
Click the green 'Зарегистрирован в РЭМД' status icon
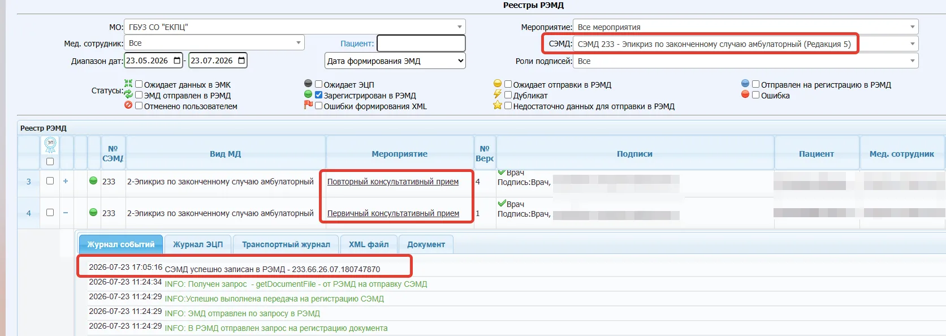tap(308, 94)
